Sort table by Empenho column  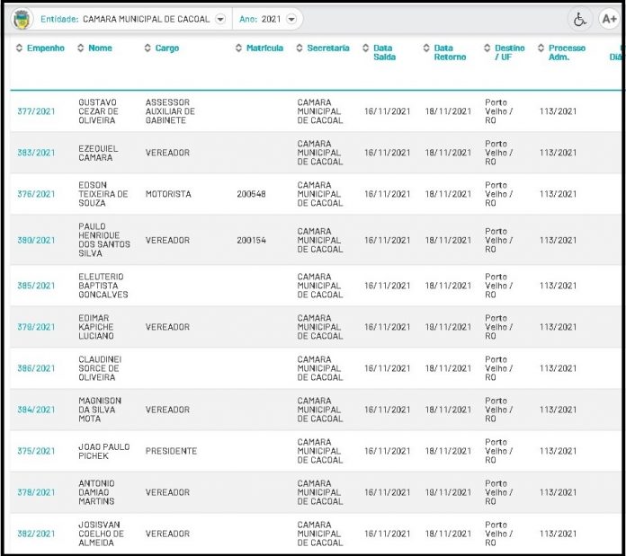[x=40, y=49]
